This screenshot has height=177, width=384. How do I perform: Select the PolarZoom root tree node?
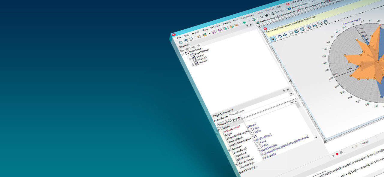195,50
